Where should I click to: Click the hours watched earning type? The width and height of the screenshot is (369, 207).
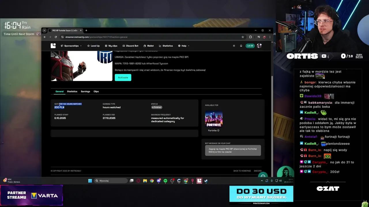(x=112, y=107)
